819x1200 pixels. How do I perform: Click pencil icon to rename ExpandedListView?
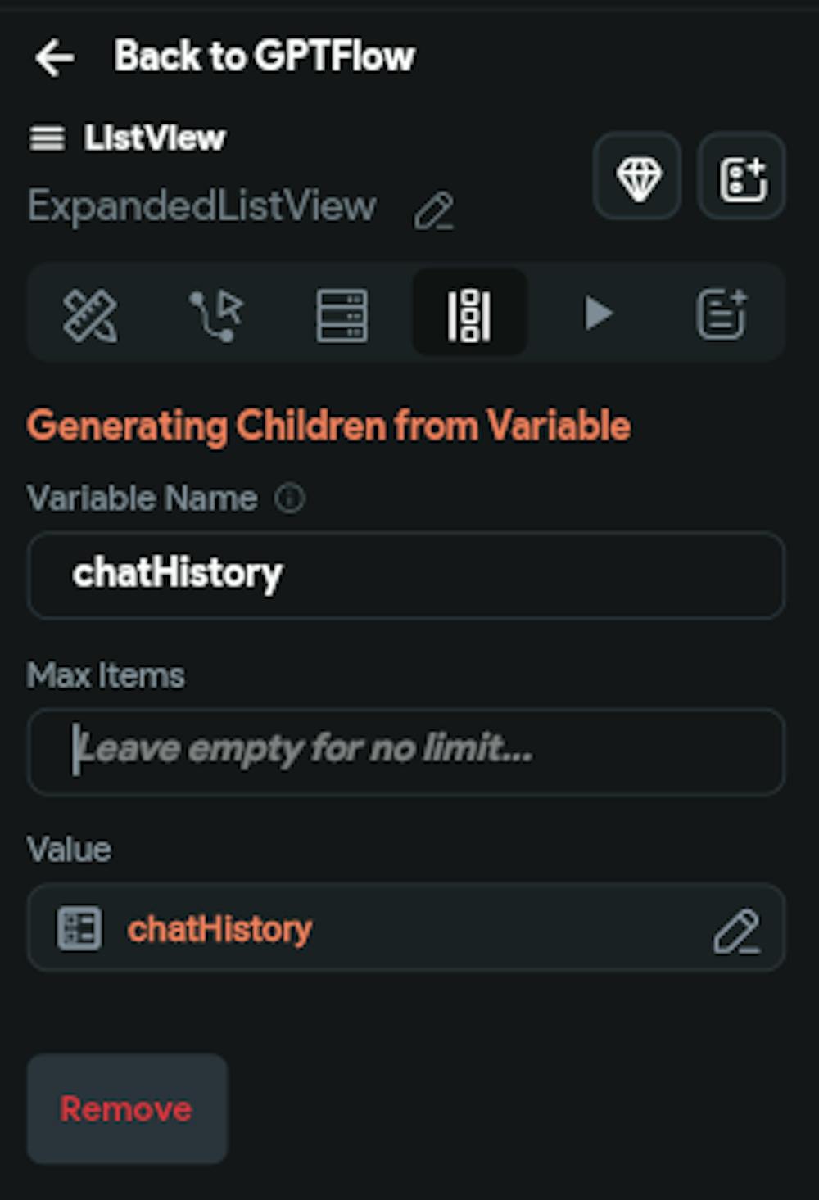click(x=433, y=210)
